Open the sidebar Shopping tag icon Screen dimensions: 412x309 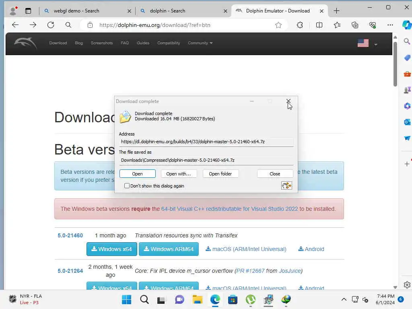pyautogui.click(x=407, y=58)
